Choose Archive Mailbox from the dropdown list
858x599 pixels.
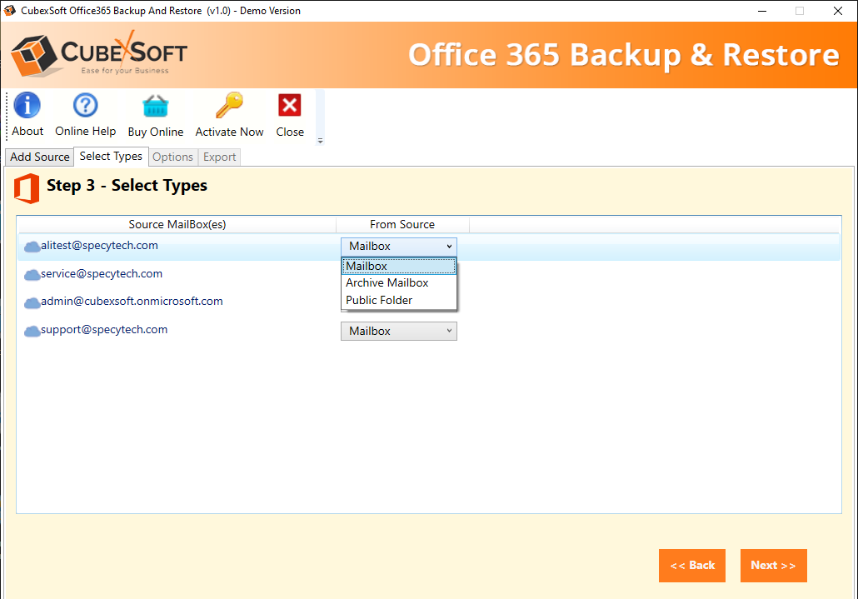pyautogui.click(x=387, y=283)
